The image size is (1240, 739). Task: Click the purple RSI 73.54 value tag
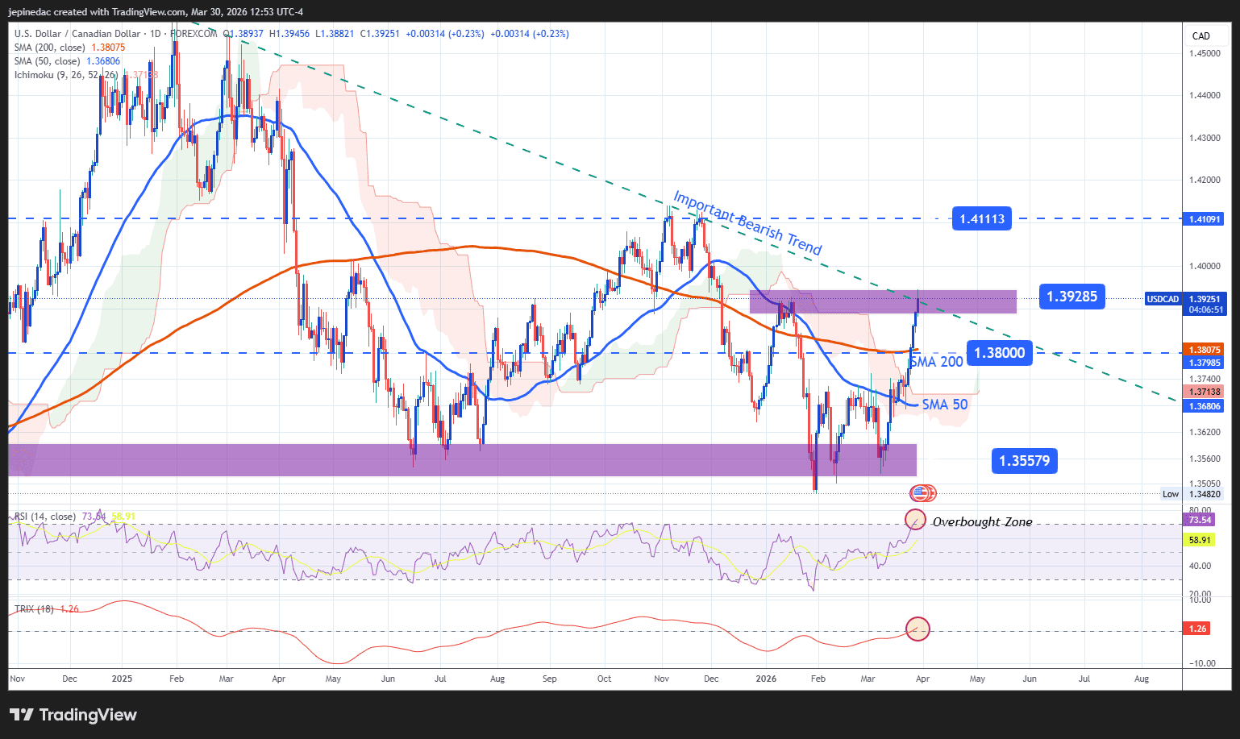tap(1199, 520)
